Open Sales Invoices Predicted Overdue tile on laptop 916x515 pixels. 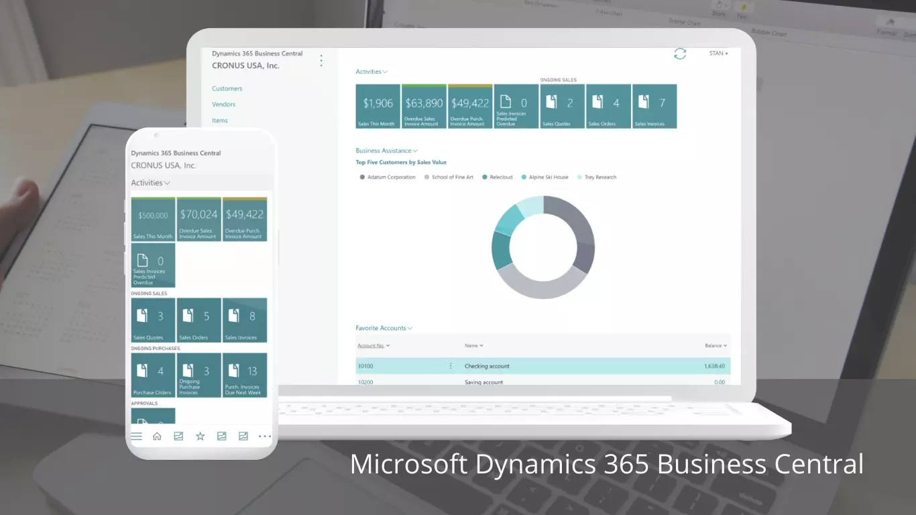[516, 106]
